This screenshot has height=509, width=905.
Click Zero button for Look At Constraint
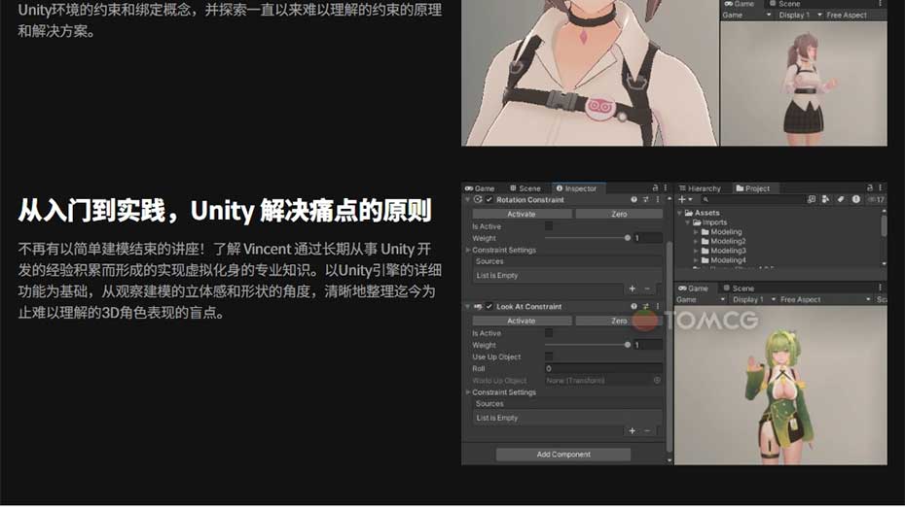[619, 322]
